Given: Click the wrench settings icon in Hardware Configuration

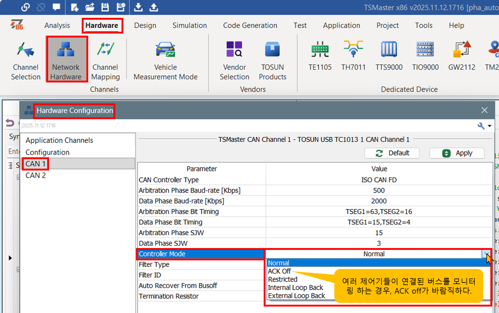Looking at the screenshot, I should click(x=481, y=126).
